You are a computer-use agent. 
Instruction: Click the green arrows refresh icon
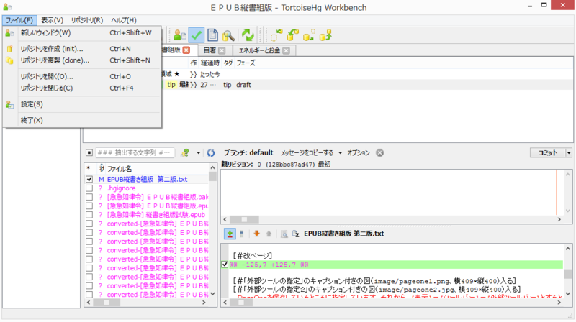click(x=248, y=35)
